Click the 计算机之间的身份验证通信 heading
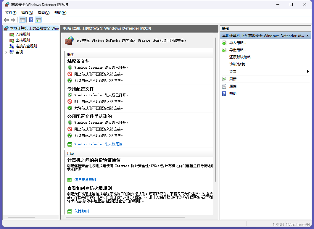 [x=94, y=160]
